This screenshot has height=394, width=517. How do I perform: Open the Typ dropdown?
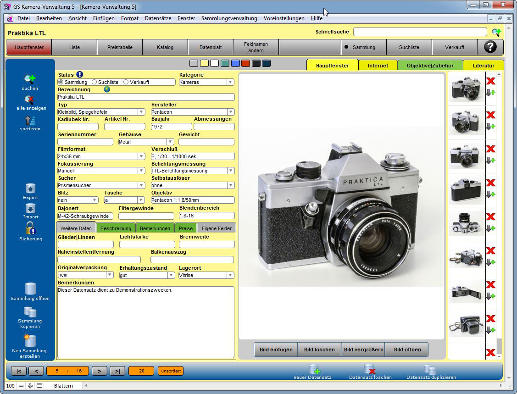[141, 112]
